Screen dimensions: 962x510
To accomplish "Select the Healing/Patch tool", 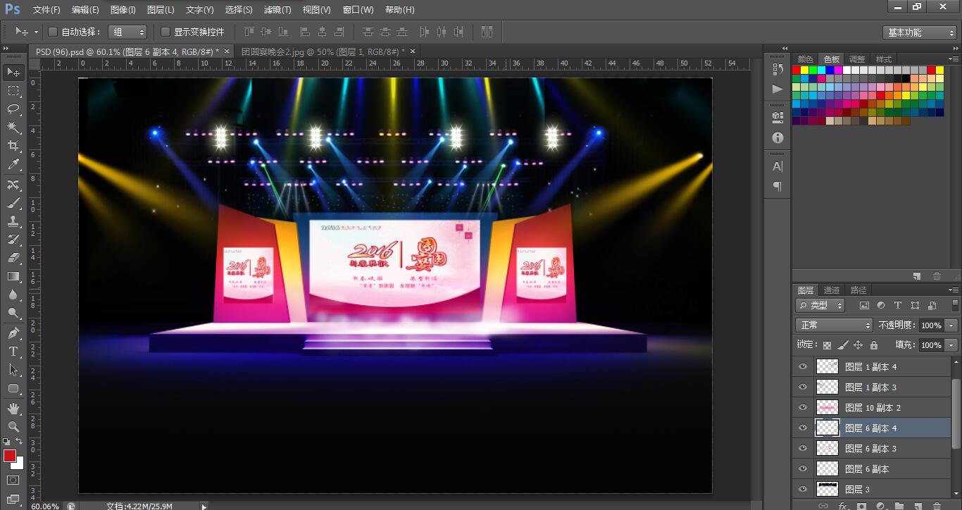I will pos(13,185).
